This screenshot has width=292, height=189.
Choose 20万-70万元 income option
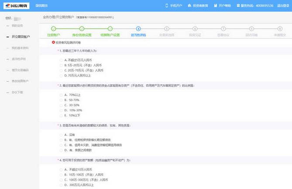(61, 70)
